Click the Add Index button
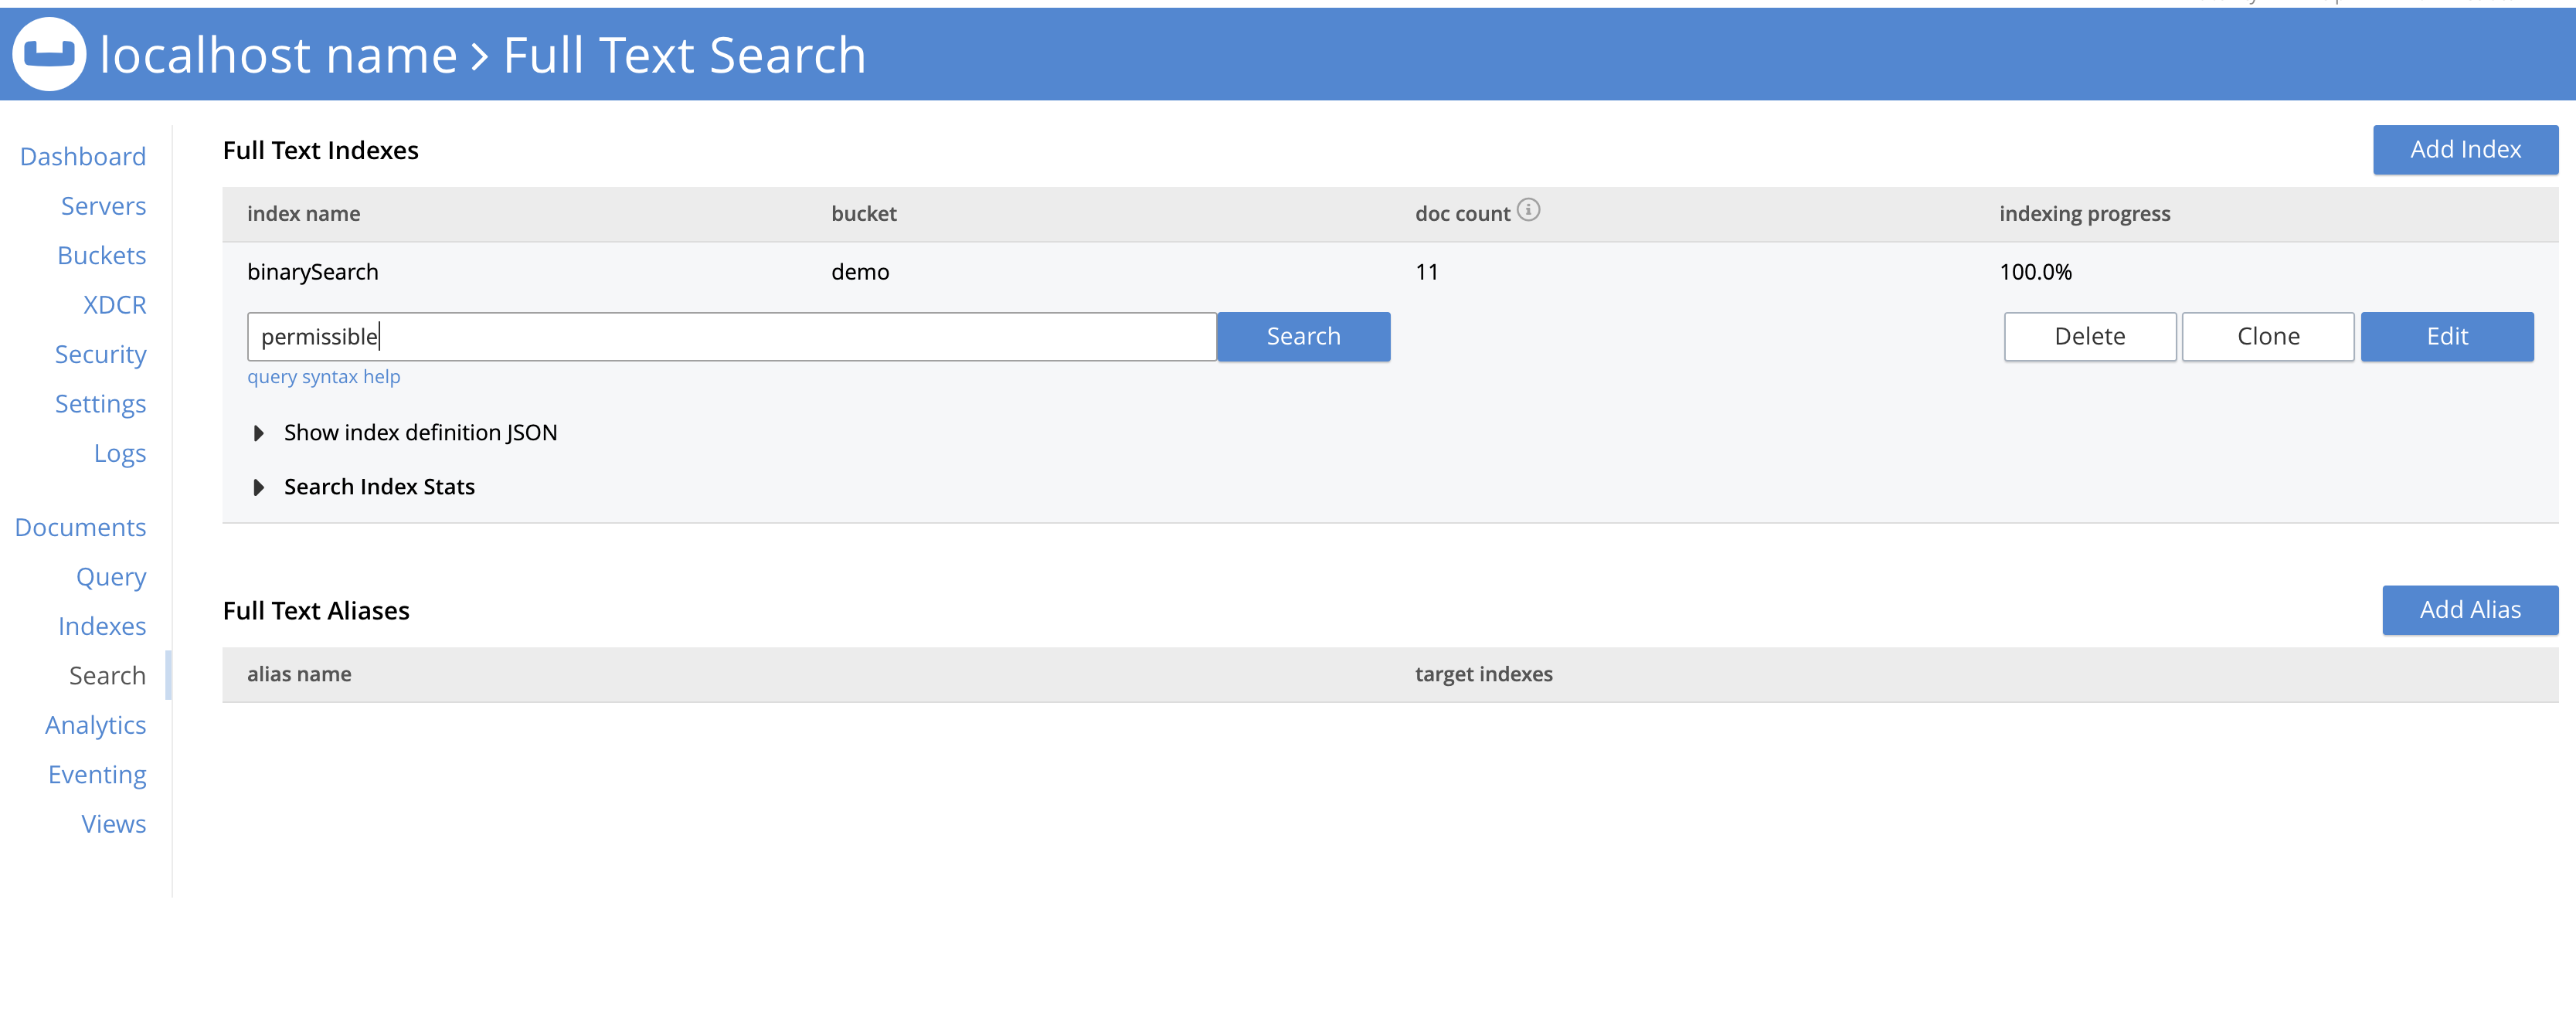2576x1032 pixels. point(2465,150)
